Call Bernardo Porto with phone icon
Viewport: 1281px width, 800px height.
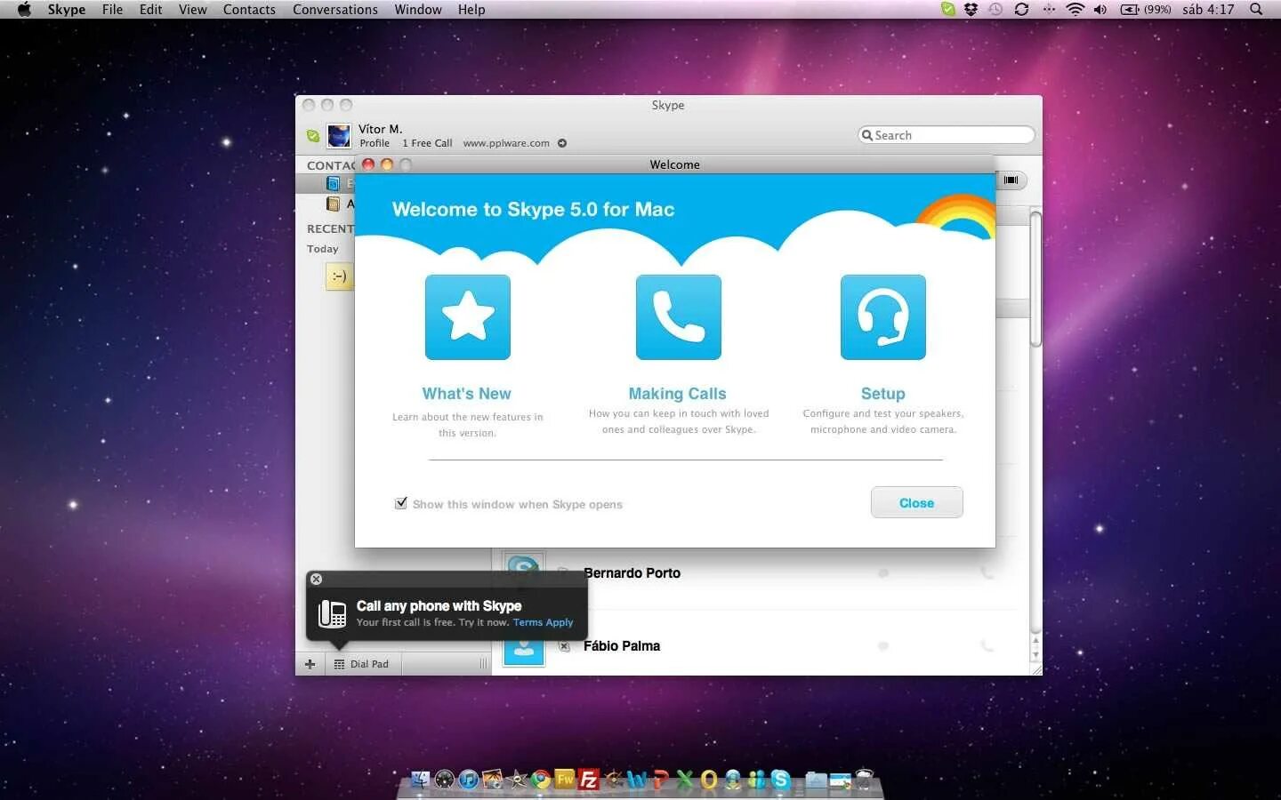pos(987,573)
